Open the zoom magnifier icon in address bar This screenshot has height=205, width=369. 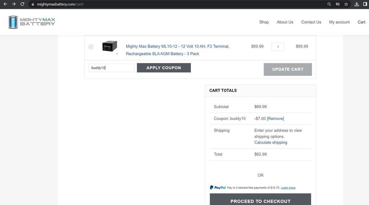coord(329,4)
